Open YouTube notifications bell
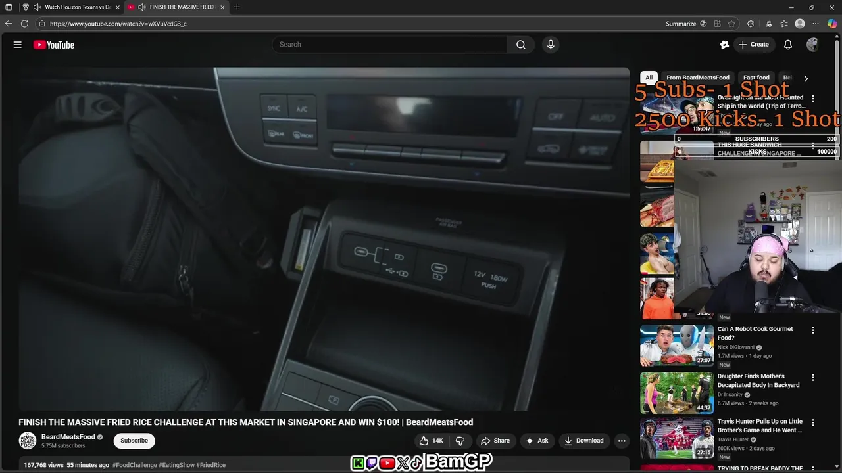842x473 pixels. [788, 45]
